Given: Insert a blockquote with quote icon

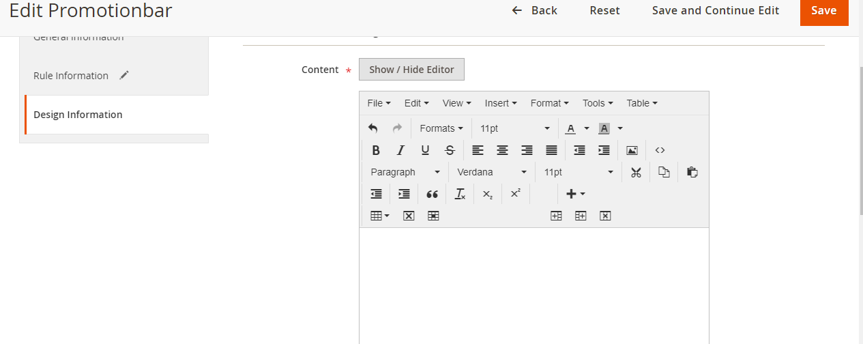Looking at the screenshot, I should (432, 194).
